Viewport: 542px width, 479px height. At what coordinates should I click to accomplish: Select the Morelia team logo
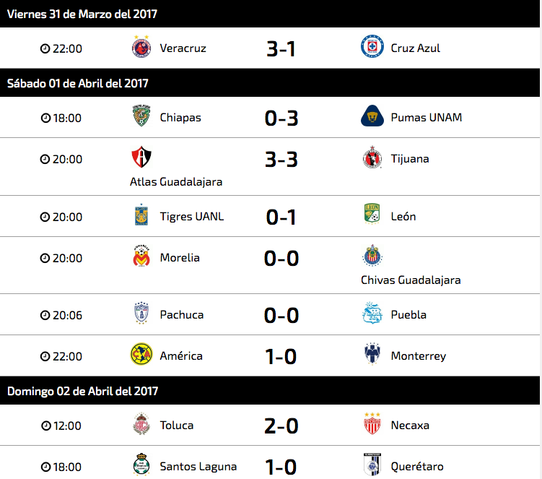pyautogui.click(x=141, y=256)
